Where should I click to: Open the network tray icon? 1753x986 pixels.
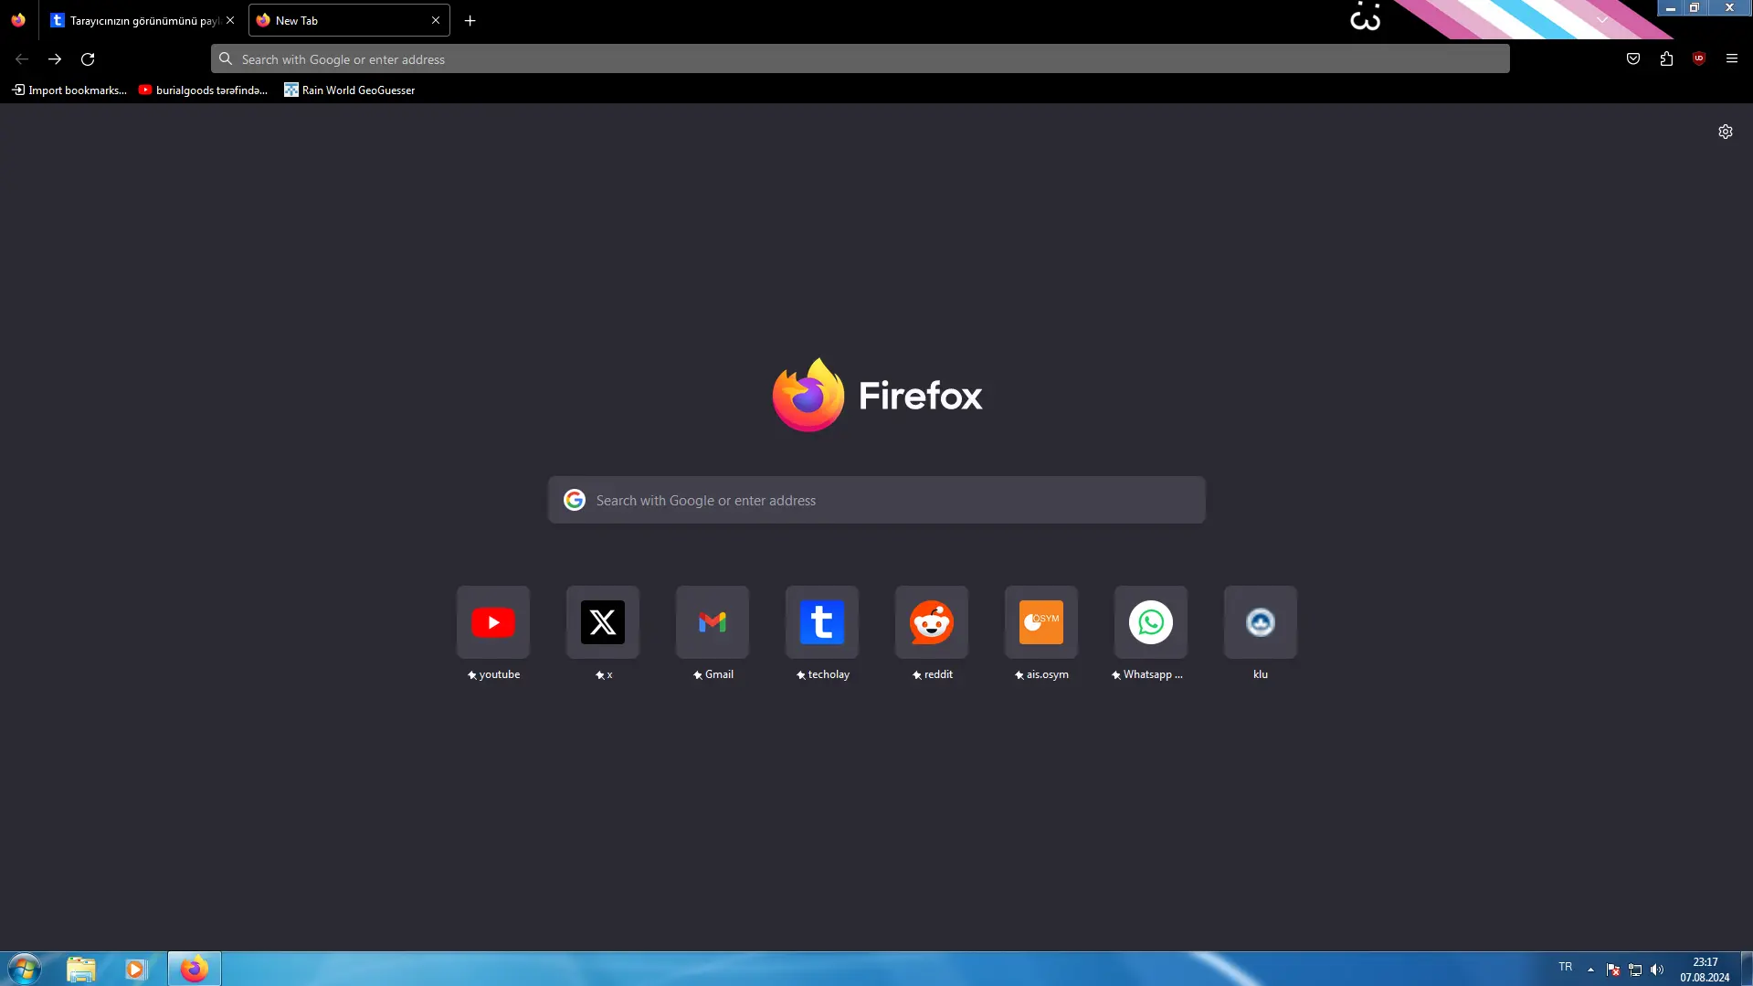[x=1635, y=970]
